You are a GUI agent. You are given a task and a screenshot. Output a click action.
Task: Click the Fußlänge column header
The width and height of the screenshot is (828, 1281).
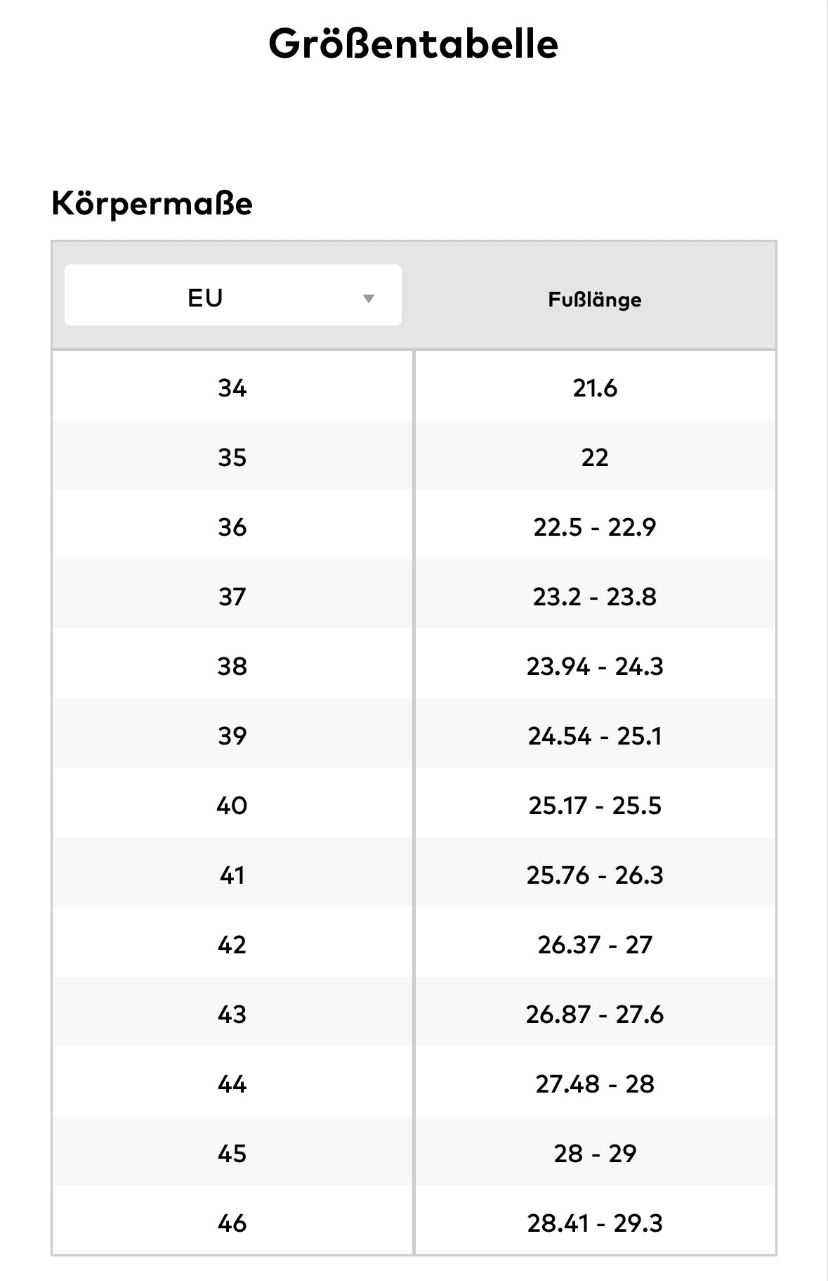coord(594,300)
